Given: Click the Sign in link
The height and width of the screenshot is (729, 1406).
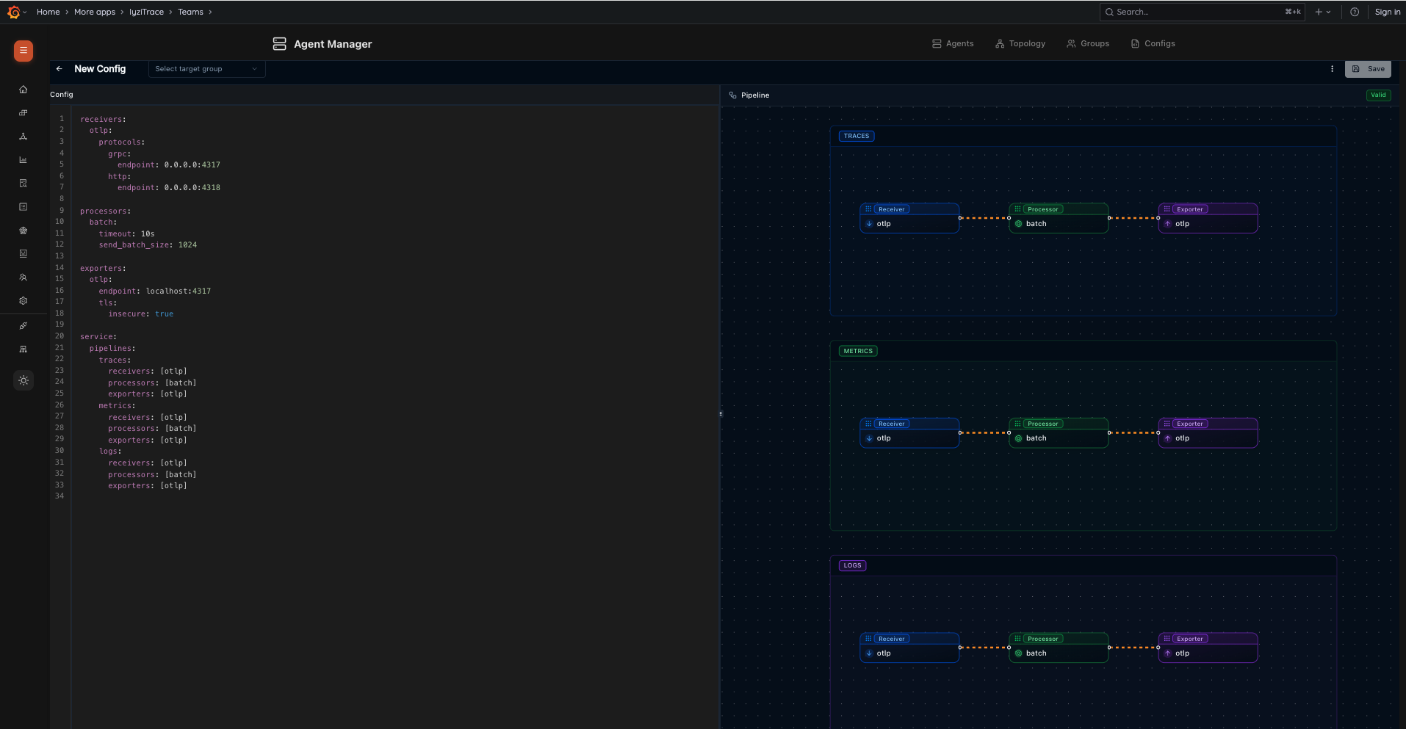Looking at the screenshot, I should click(1388, 12).
